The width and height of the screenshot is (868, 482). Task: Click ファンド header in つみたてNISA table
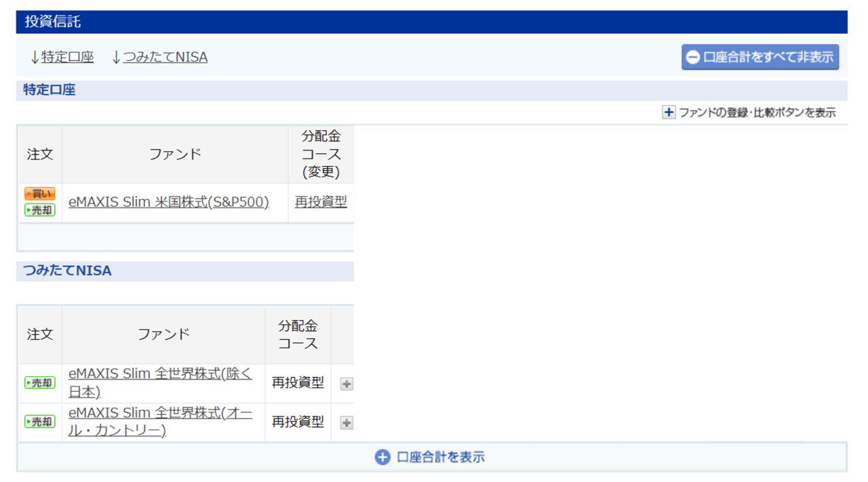point(163,335)
